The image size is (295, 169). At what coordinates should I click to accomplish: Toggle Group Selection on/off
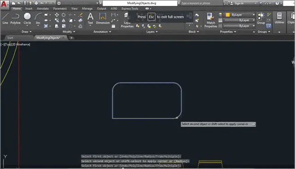click(x=269, y=26)
